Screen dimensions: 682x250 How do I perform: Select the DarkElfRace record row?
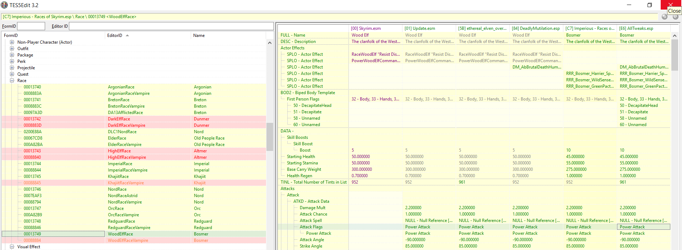(134, 119)
